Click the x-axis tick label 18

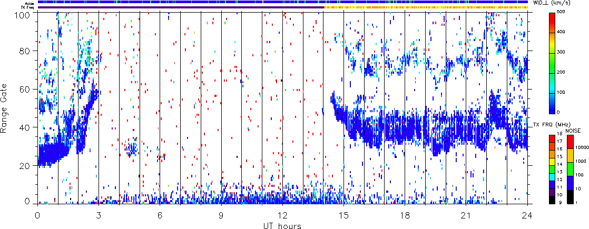click(x=405, y=215)
